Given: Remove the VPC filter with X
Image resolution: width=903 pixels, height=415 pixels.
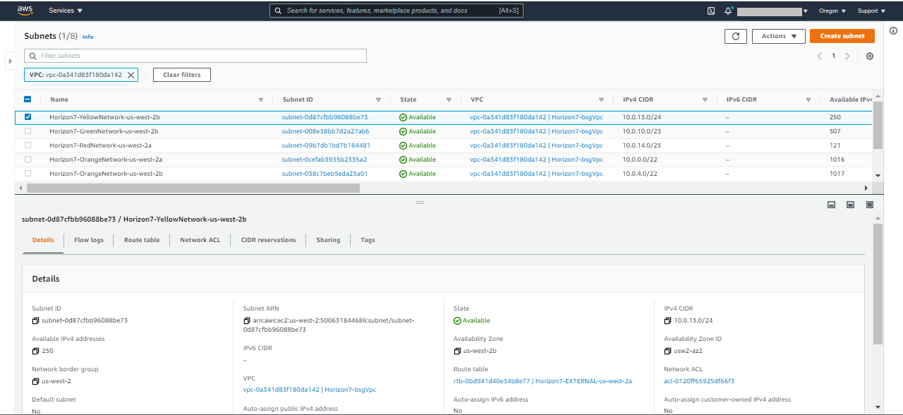Looking at the screenshot, I should tap(131, 75).
